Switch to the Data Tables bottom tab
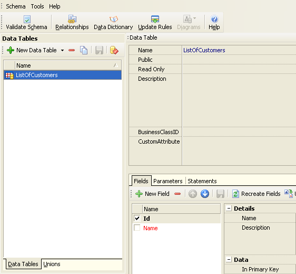Screen dimensions: 296x274 click(x=23, y=264)
